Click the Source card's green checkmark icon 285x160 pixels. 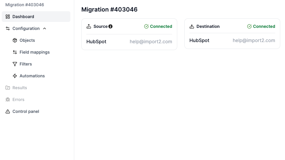[146, 26]
